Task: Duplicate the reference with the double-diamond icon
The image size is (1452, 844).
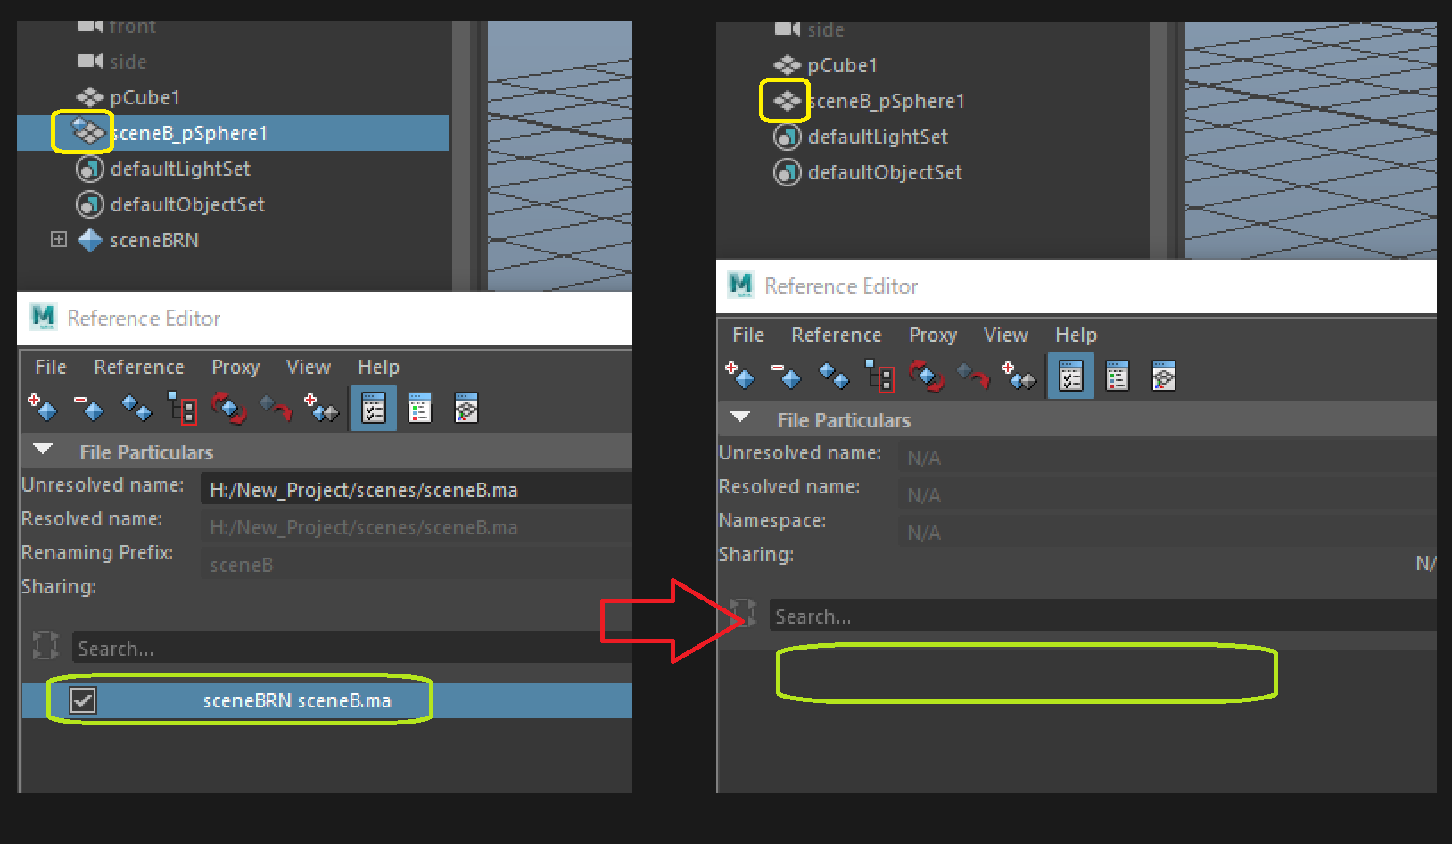Action: [x=136, y=409]
